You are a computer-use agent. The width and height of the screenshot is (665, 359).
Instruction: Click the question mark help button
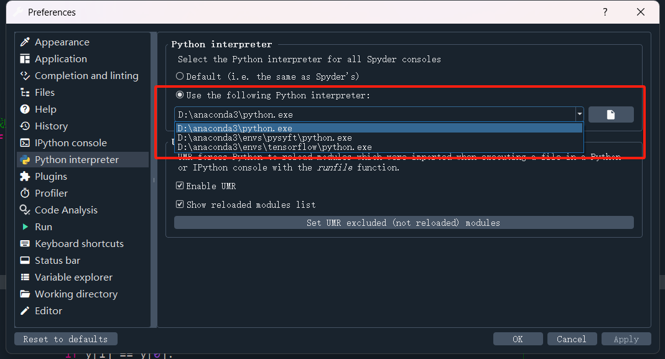pos(605,12)
